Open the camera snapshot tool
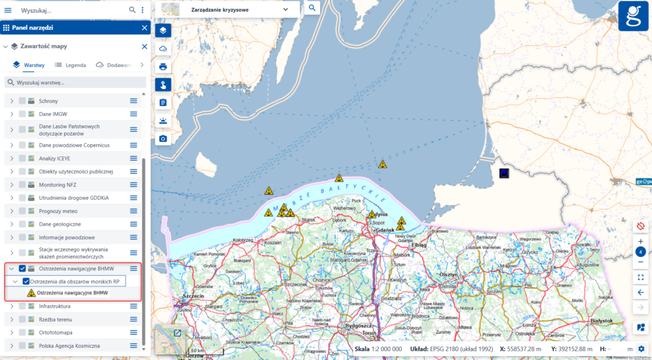 tap(163, 139)
